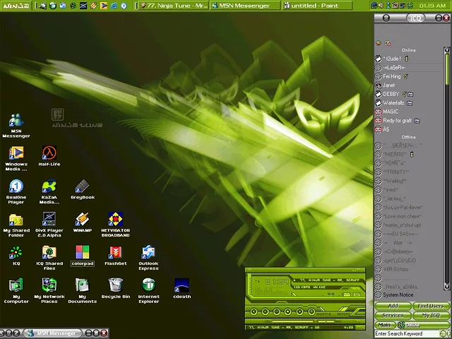The width and height of the screenshot is (452, 339).
Task: Select the Half-Life desktop icon
Action: click(49, 156)
